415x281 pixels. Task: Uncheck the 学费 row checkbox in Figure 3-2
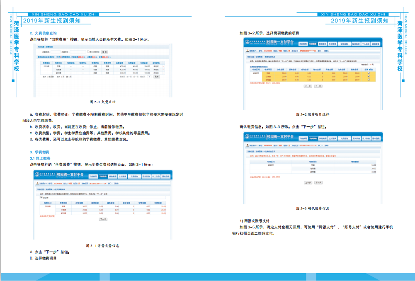(369, 73)
